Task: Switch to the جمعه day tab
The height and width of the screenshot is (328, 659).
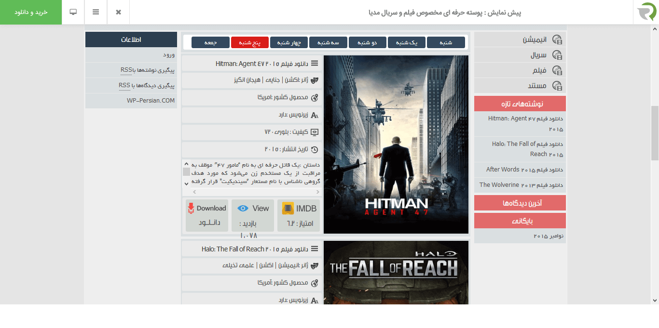Action: (x=210, y=42)
